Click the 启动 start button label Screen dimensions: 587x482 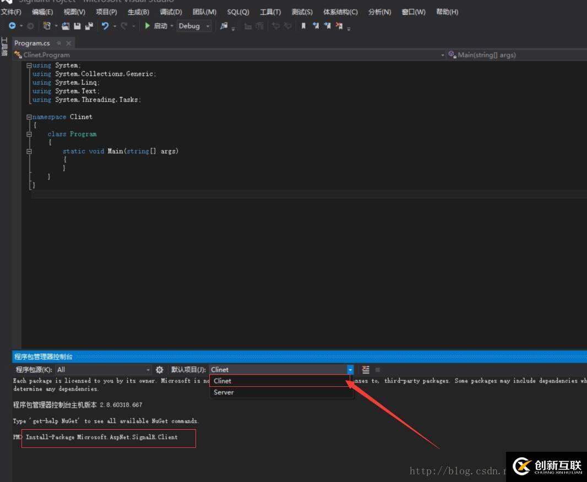coord(161,26)
